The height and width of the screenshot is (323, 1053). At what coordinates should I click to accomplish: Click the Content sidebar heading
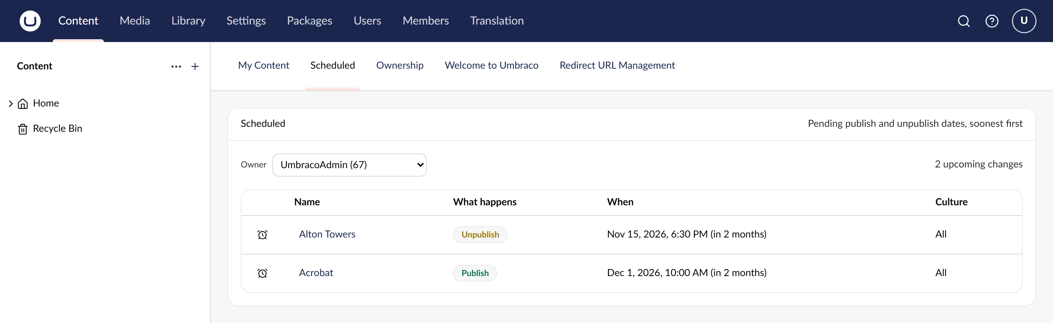[34, 66]
